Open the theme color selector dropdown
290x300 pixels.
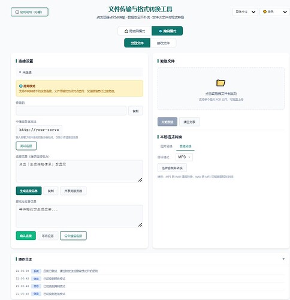[x=275, y=12]
